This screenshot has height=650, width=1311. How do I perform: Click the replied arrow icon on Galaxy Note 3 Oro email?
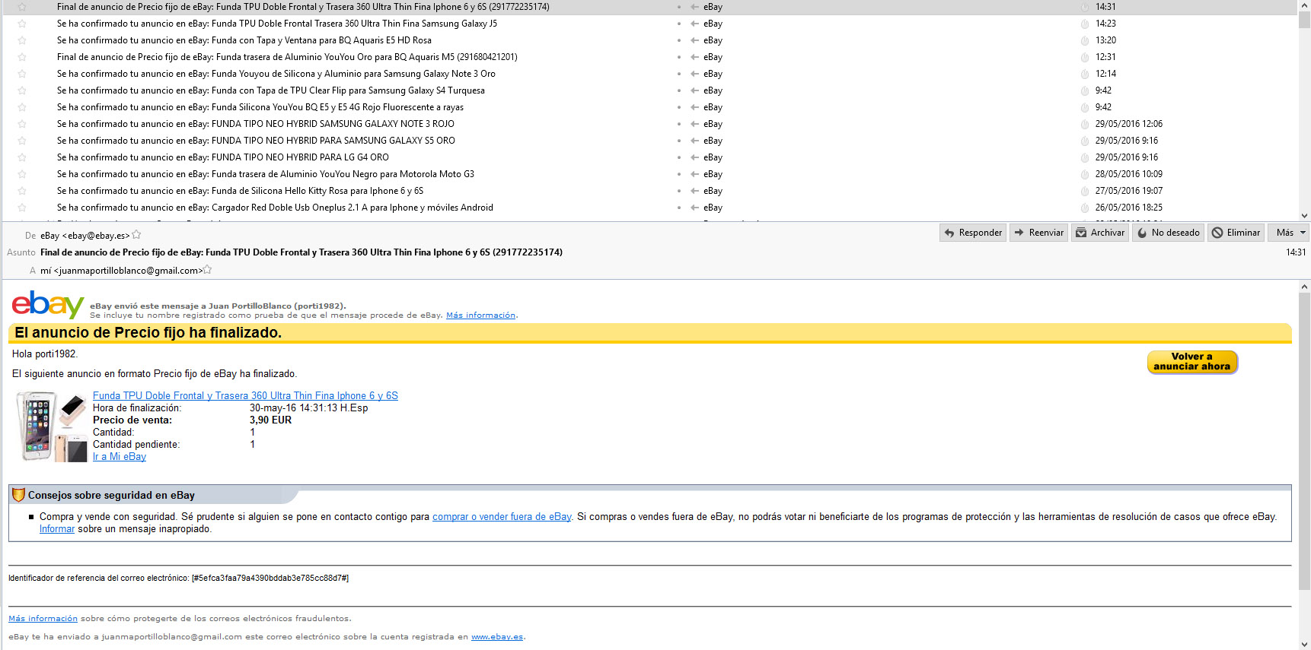pos(695,74)
